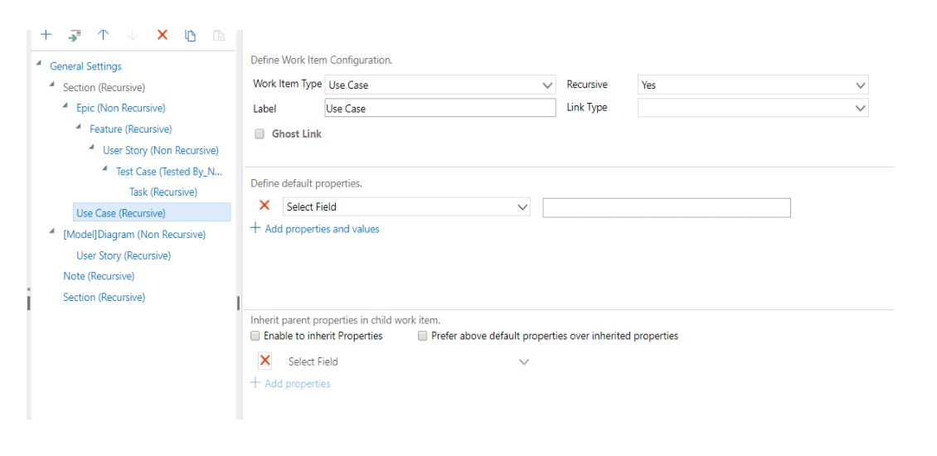This screenshot has height=456, width=937.
Task: Check Prefer above default properties over inherited
Action: coord(423,336)
